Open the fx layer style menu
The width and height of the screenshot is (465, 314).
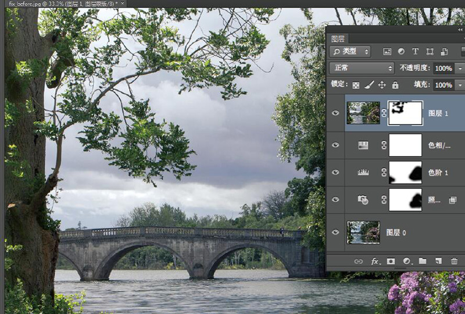pyautogui.click(x=375, y=261)
